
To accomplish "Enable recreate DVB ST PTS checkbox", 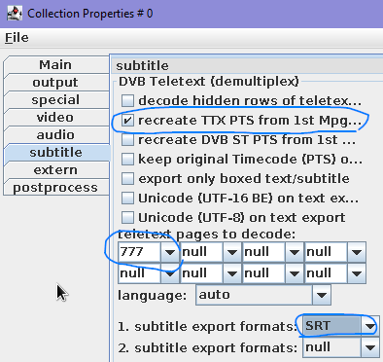I will pyautogui.click(x=127, y=140).
